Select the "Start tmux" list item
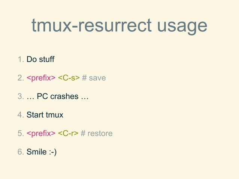 tap(45, 115)
